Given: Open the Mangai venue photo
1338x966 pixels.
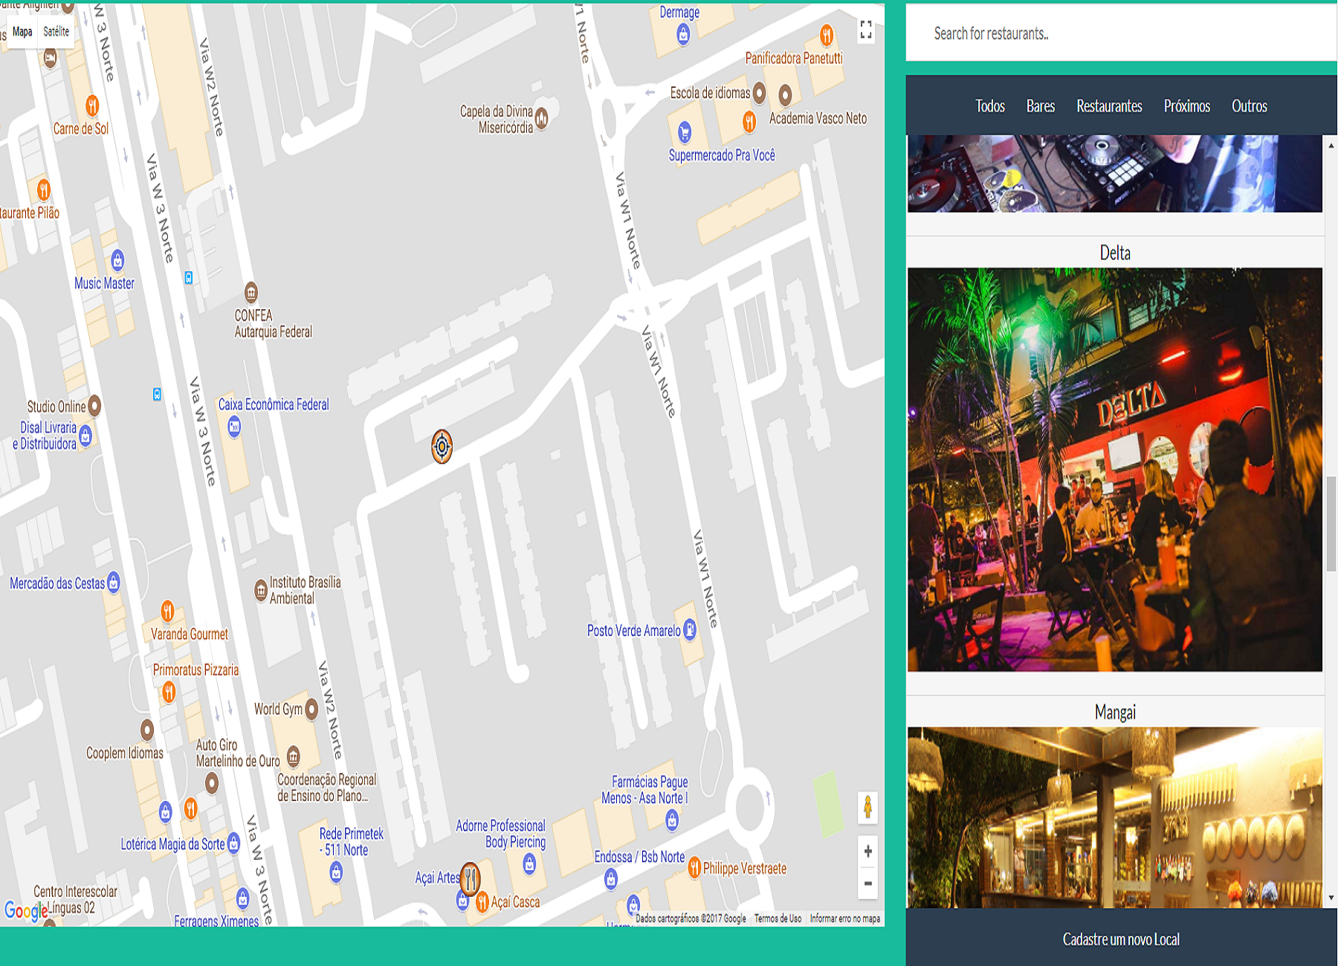Looking at the screenshot, I should 1115,817.
